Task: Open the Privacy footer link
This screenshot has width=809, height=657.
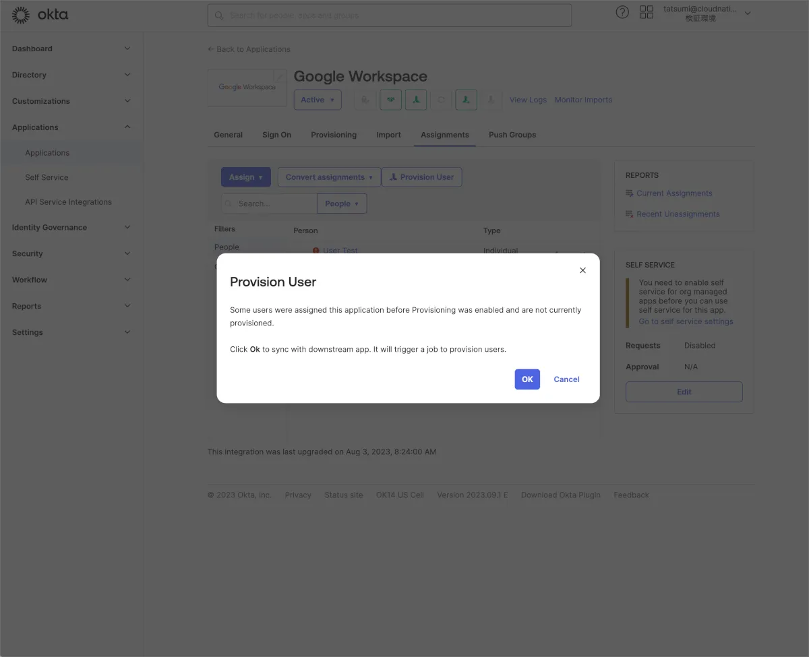Action: [298, 495]
